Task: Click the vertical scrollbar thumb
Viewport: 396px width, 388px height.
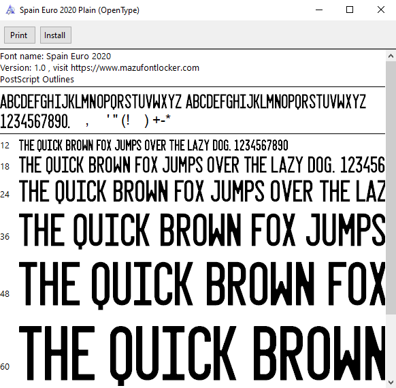Action: coord(391,188)
